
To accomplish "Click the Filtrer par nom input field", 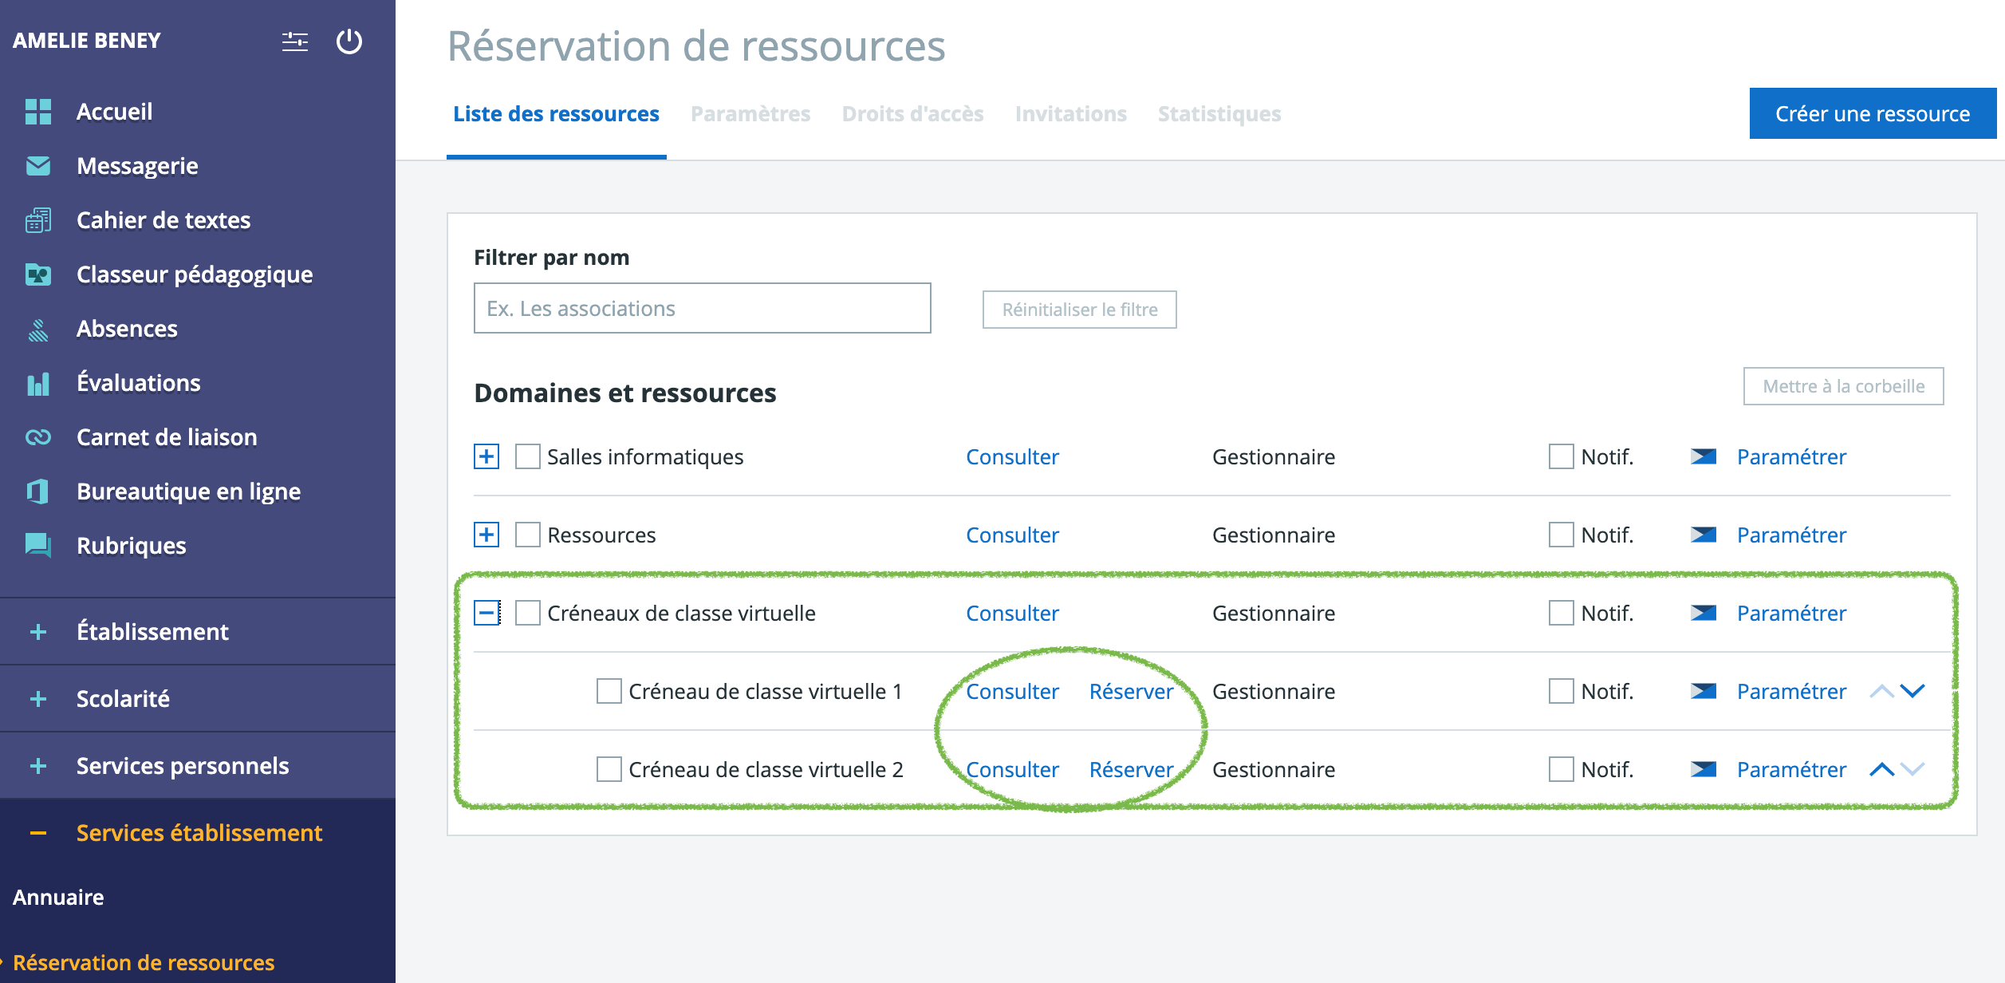I will coord(702,308).
